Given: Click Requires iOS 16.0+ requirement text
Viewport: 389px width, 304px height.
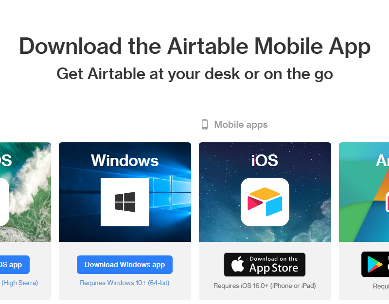Looking at the screenshot, I should point(265,286).
